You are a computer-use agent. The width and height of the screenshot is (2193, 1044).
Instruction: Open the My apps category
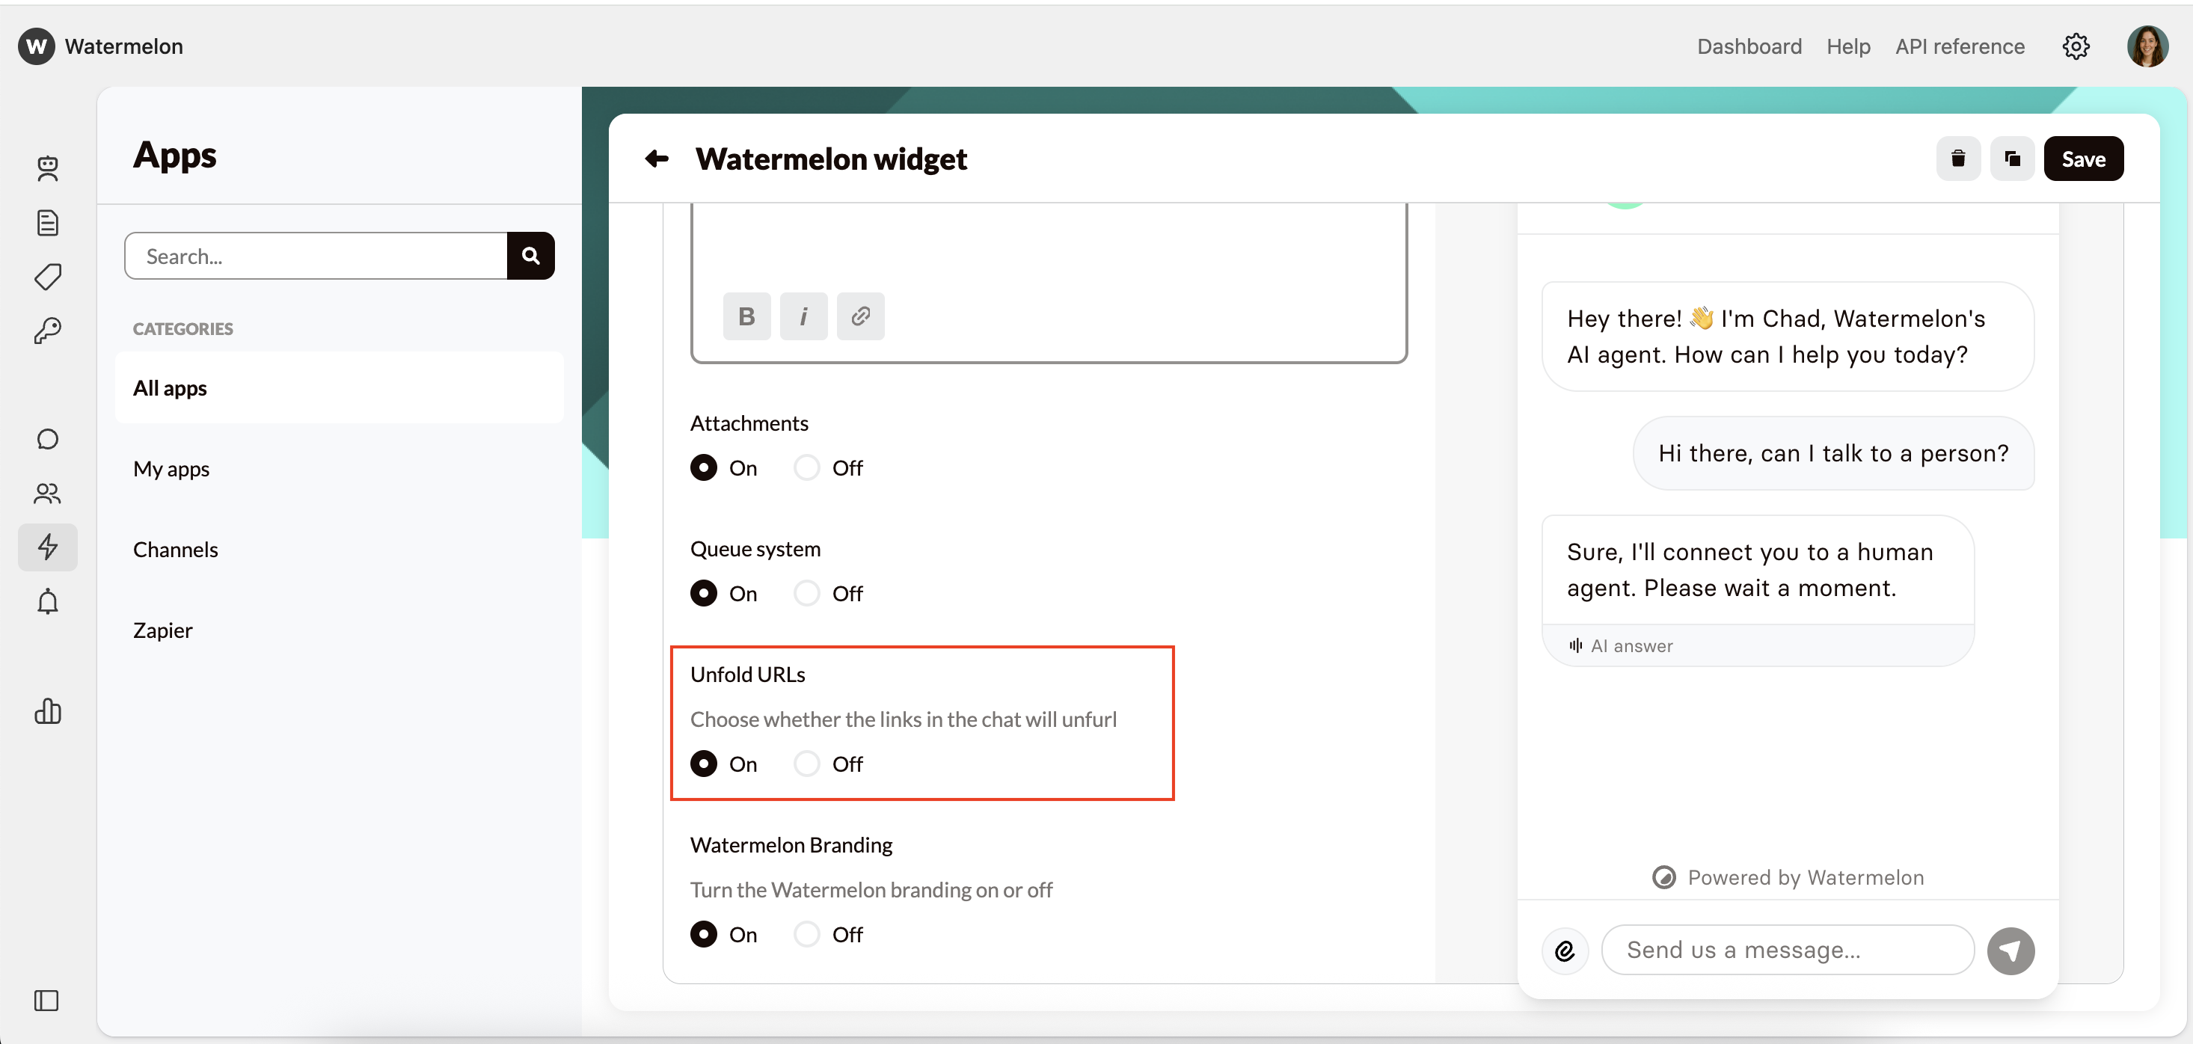coord(171,468)
